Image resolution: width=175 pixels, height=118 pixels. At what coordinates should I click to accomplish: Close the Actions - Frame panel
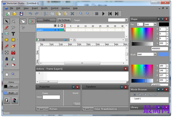[x=126, y=69]
